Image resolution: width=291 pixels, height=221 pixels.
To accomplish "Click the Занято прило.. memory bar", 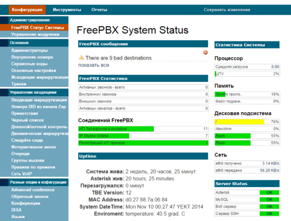I will click(247, 94).
